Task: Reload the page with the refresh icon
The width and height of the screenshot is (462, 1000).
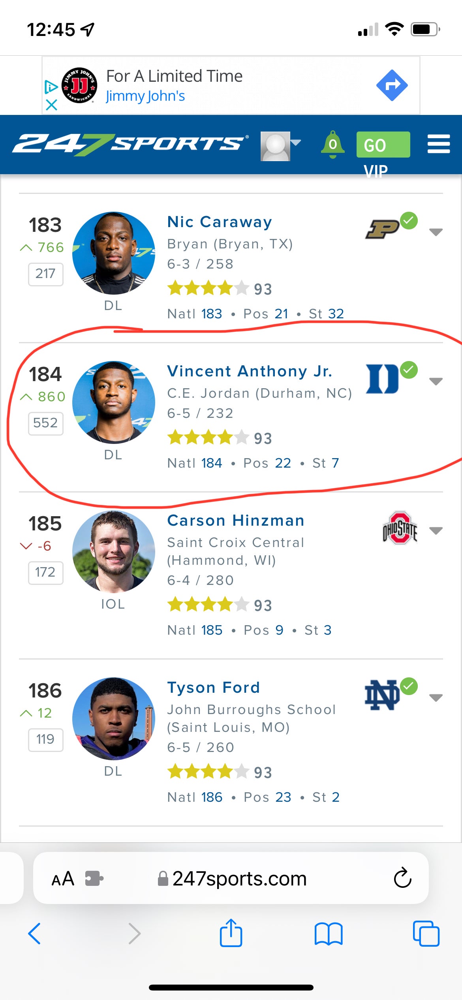Action: tap(402, 878)
